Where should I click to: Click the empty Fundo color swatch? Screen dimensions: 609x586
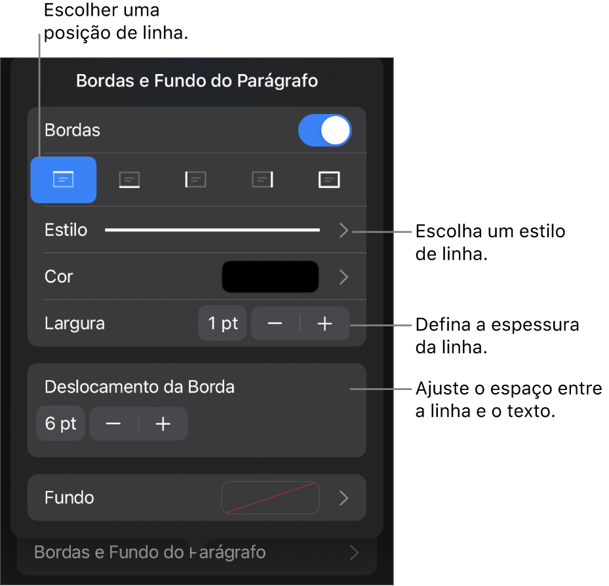pyautogui.click(x=270, y=498)
